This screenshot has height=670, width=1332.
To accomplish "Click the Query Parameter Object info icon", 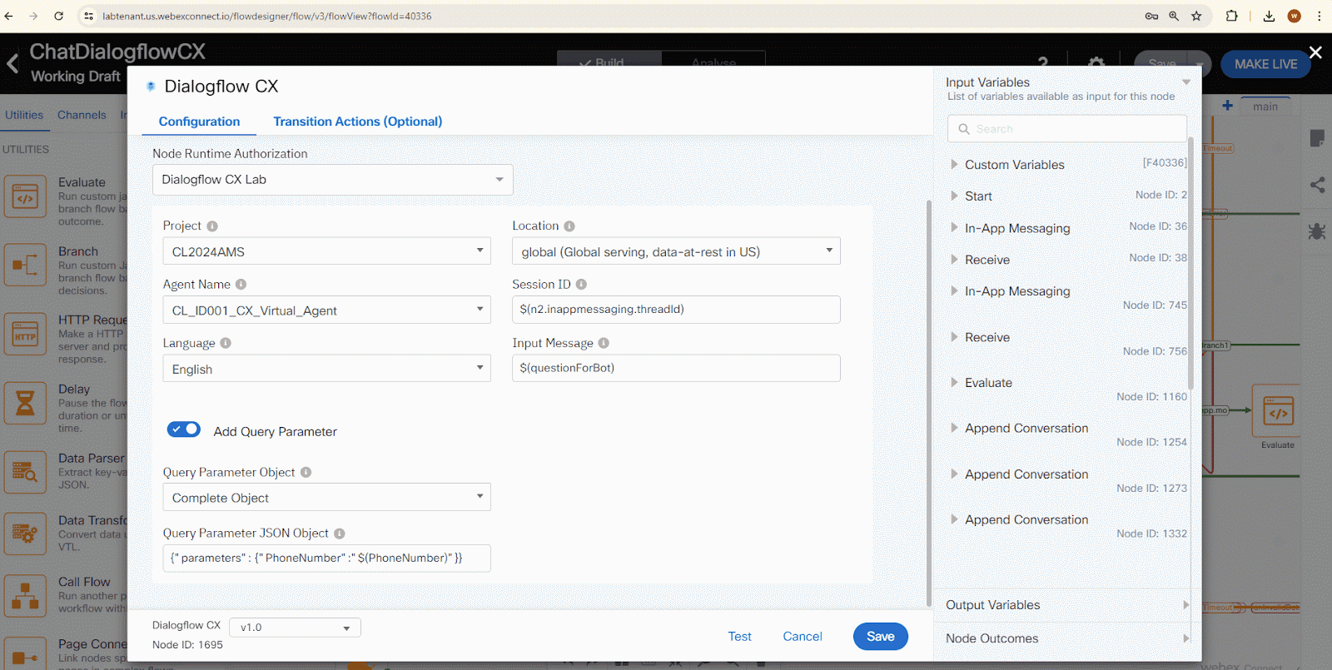I will tap(306, 472).
